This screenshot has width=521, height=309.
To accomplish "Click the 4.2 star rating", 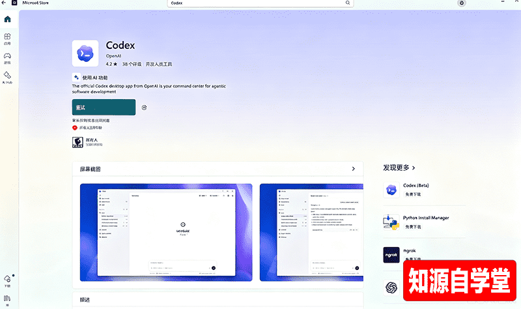I will [x=111, y=64].
